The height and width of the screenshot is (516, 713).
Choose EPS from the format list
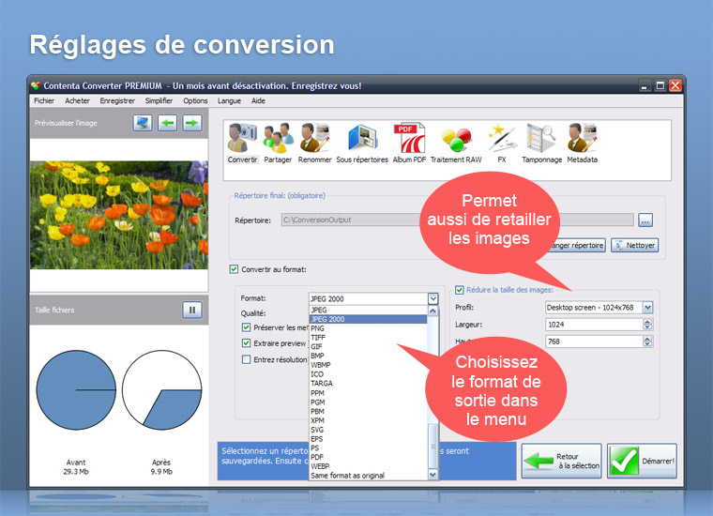(369, 439)
